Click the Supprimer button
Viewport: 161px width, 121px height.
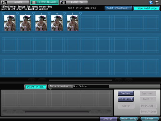click(148, 93)
